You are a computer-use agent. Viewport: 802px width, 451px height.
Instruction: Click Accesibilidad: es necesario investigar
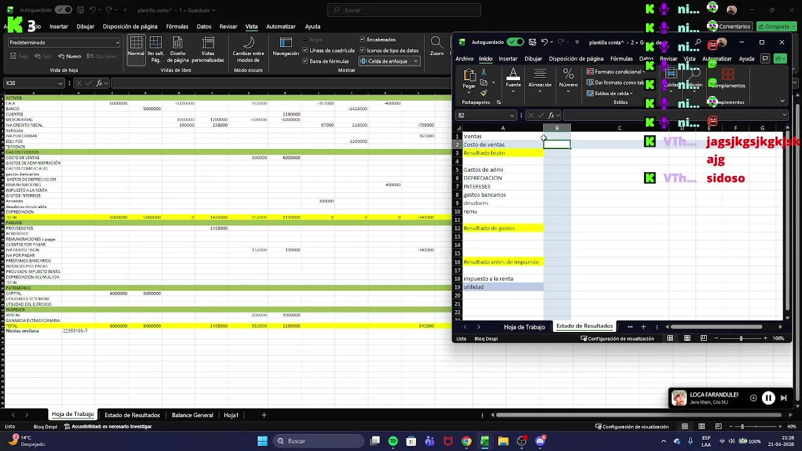coord(108,427)
